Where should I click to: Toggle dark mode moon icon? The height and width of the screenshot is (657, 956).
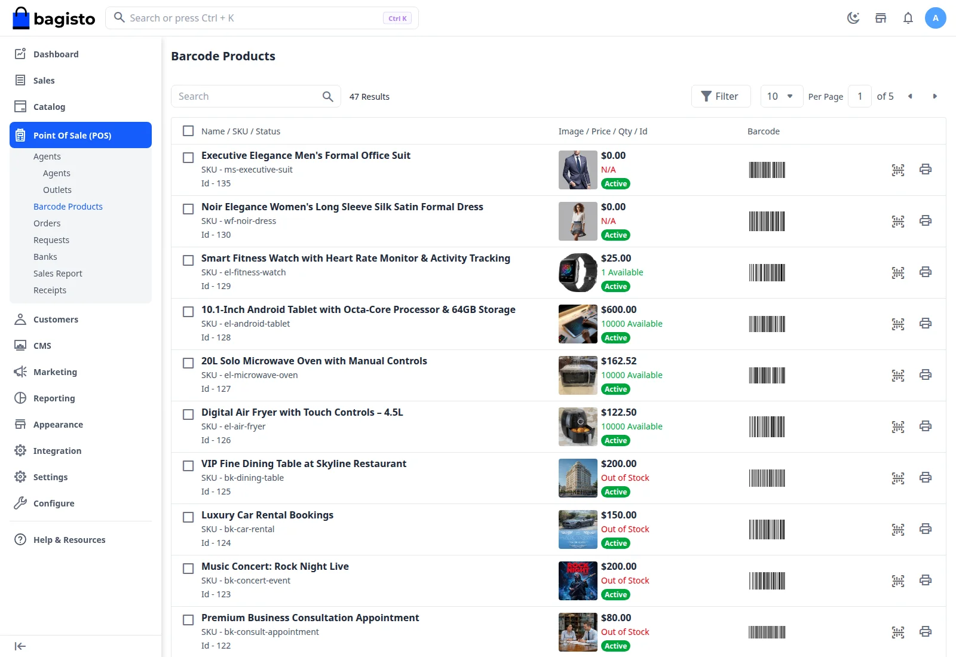coord(853,18)
